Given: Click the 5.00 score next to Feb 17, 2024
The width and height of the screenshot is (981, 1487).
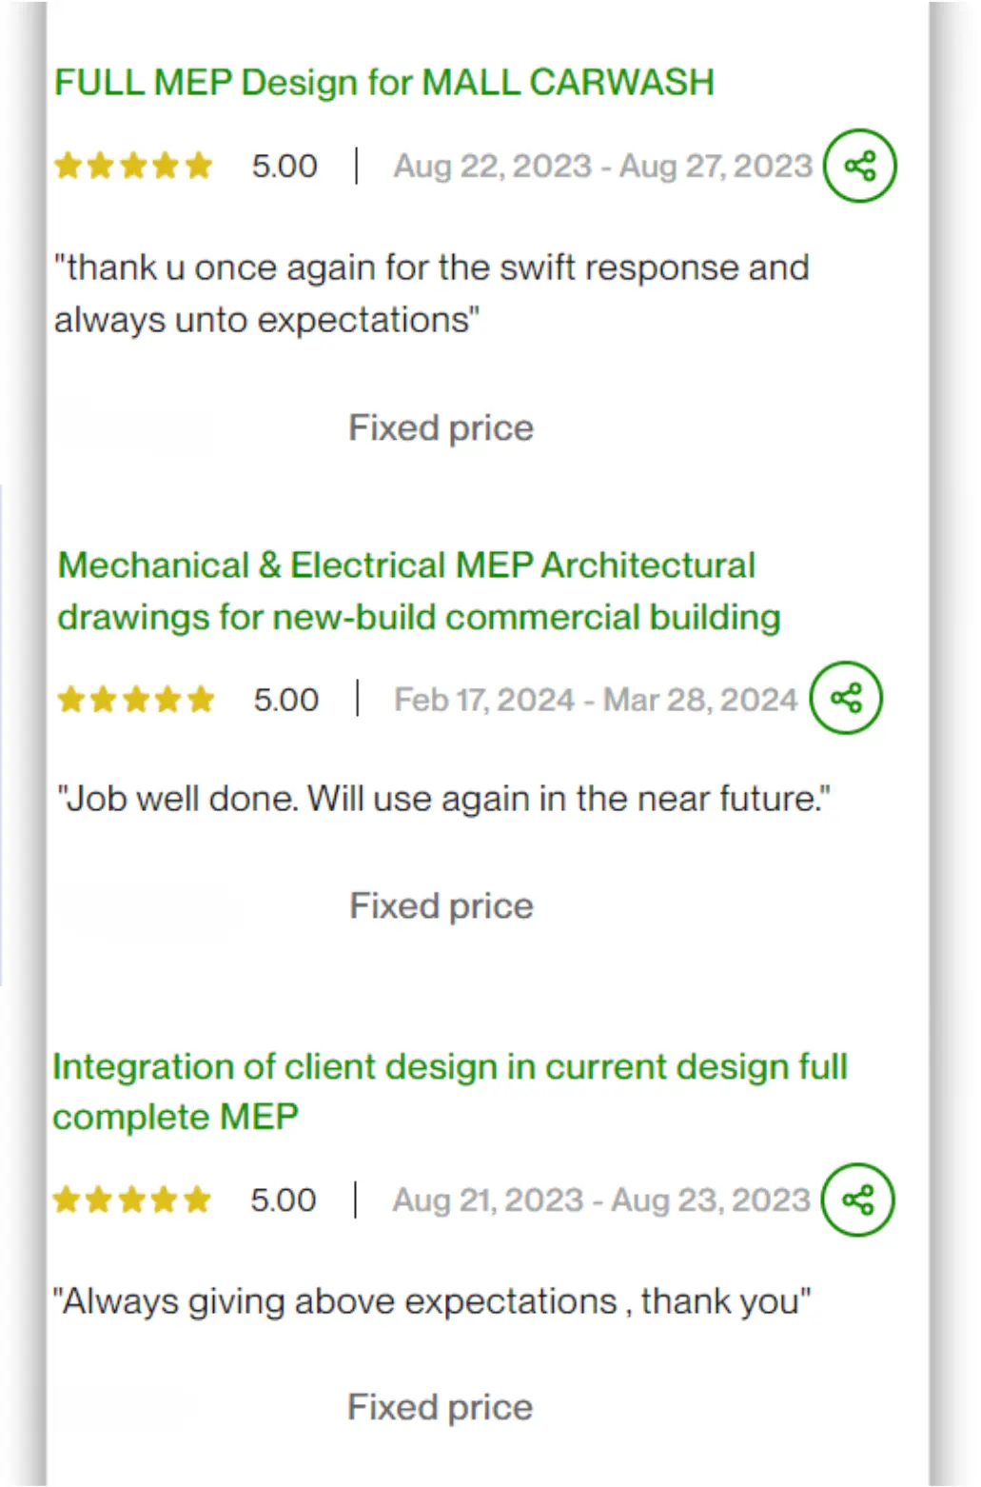Looking at the screenshot, I should click(286, 700).
